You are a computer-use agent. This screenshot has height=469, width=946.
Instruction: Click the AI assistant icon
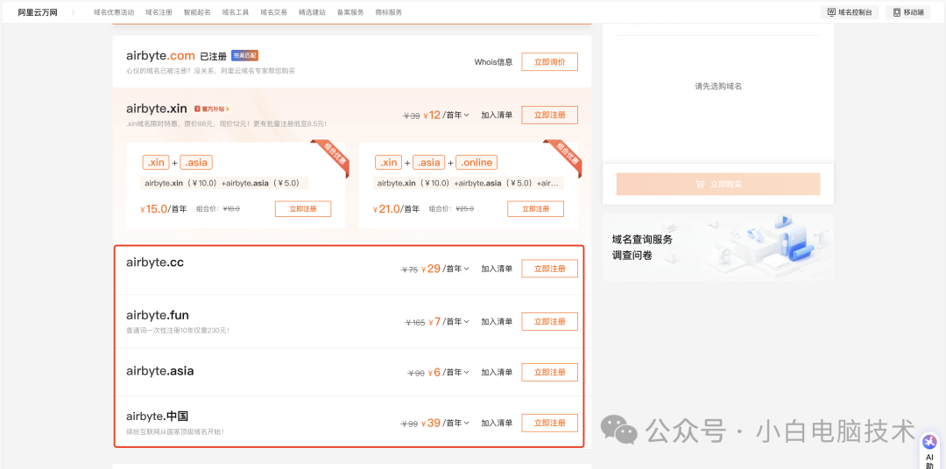(929, 442)
